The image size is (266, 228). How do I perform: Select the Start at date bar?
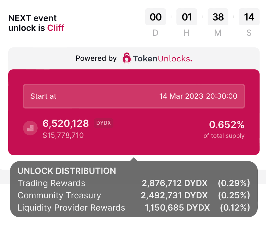[x=134, y=96]
